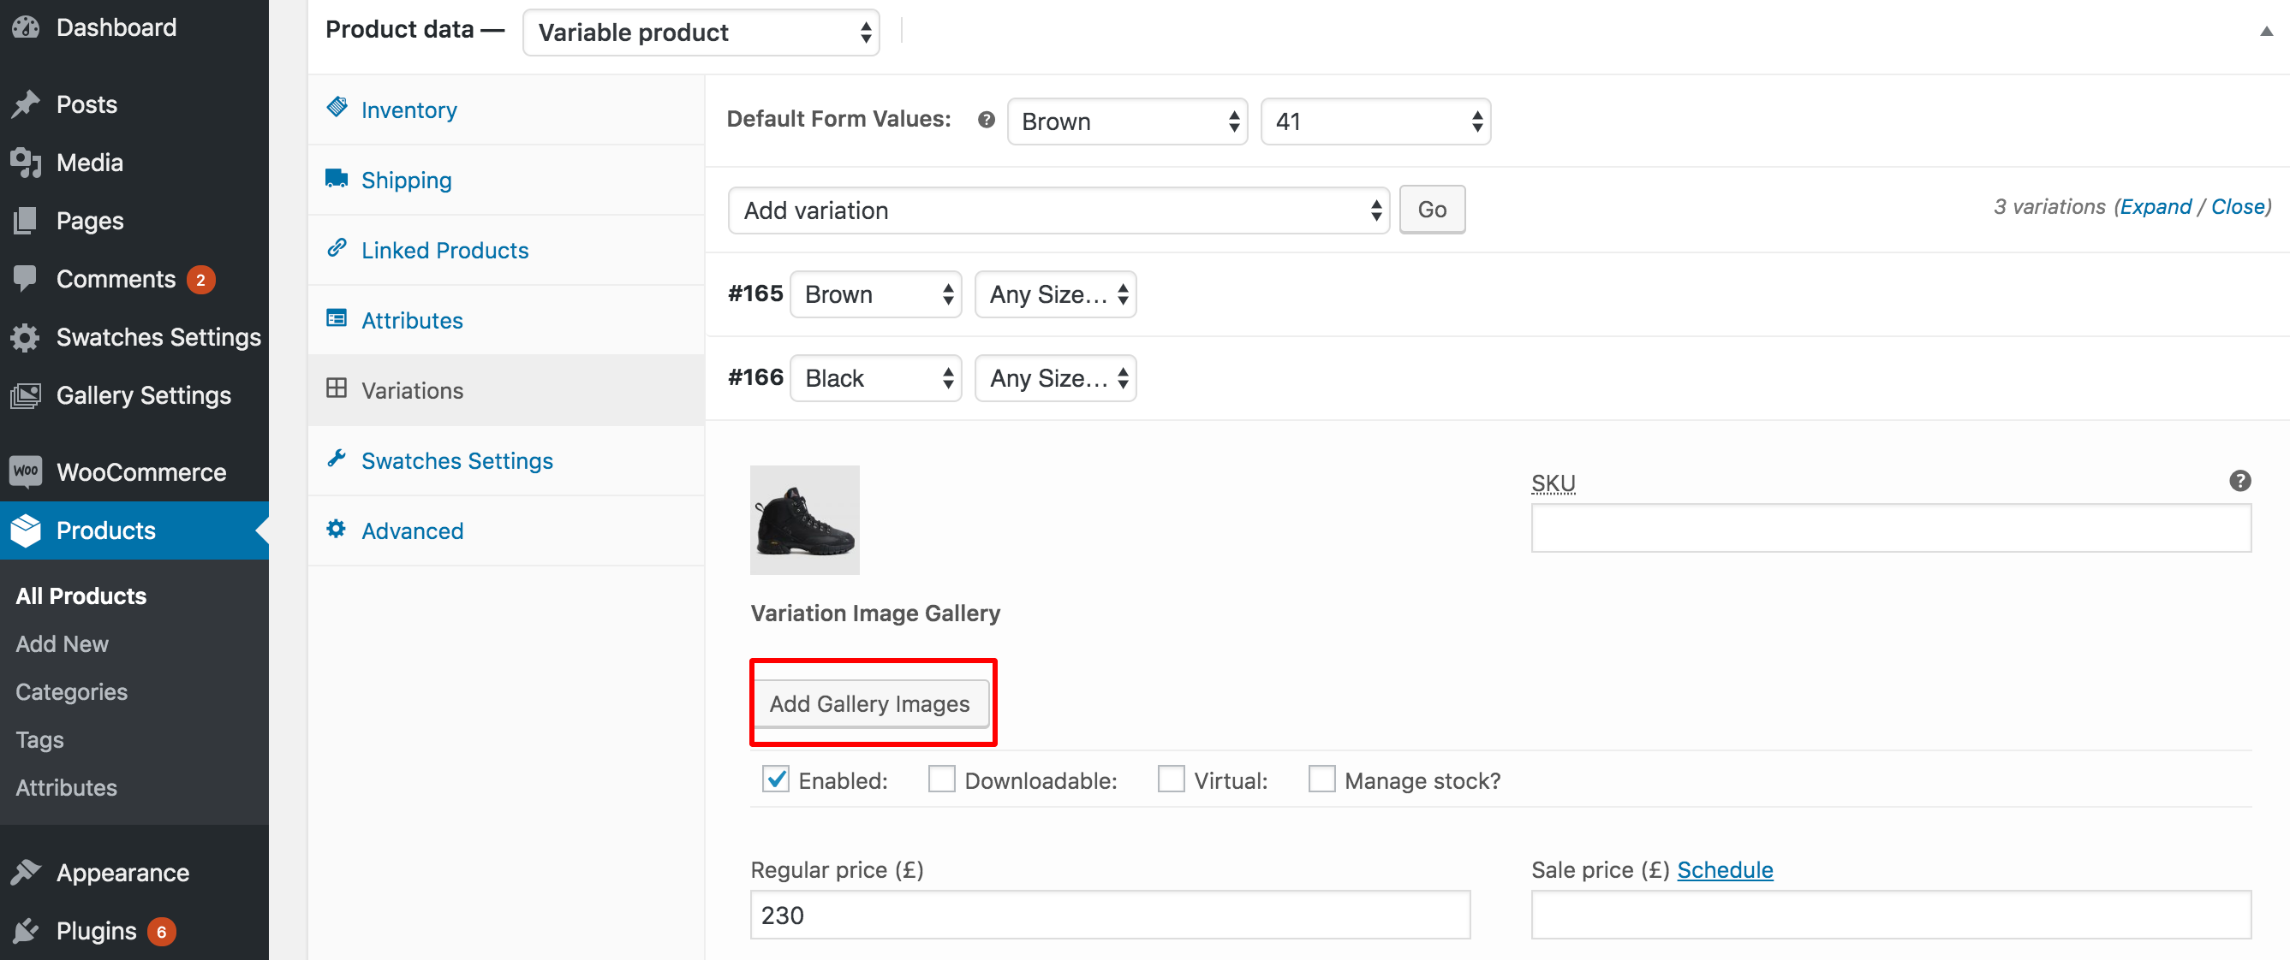Open Tags submenu item
This screenshot has width=2290, height=960.
[40, 740]
